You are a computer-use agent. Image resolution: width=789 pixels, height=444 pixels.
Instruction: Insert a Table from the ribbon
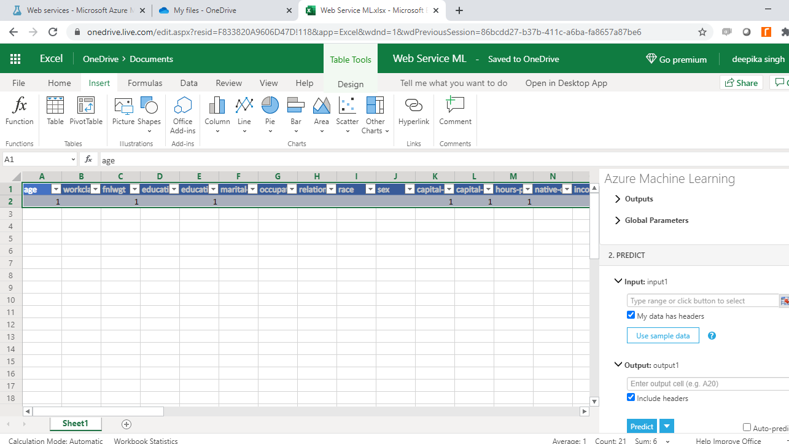(55, 111)
